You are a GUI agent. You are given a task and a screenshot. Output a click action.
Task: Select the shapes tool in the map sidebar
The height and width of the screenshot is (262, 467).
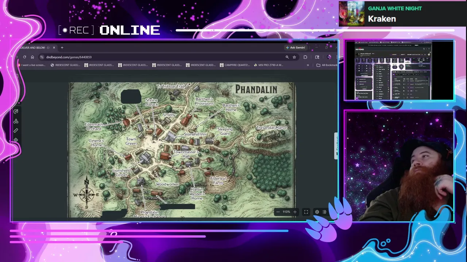(x=16, y=121)
